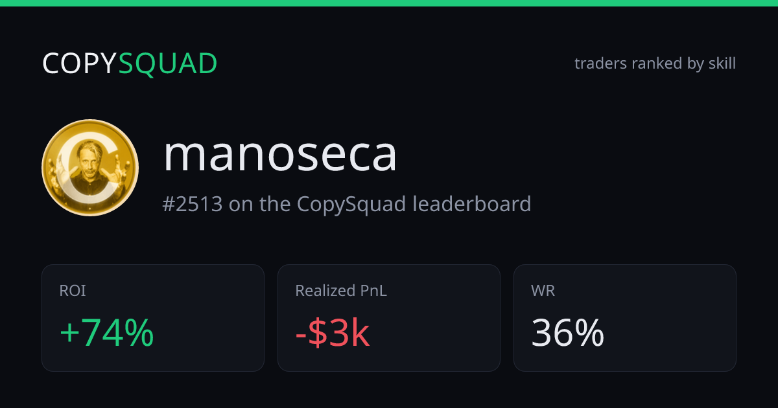Click manoseca's gold coin avatar
778x408 pixels.
90,168
